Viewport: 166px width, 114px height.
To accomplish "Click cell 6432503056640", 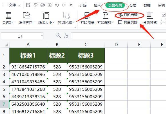I will click(28, 104).
